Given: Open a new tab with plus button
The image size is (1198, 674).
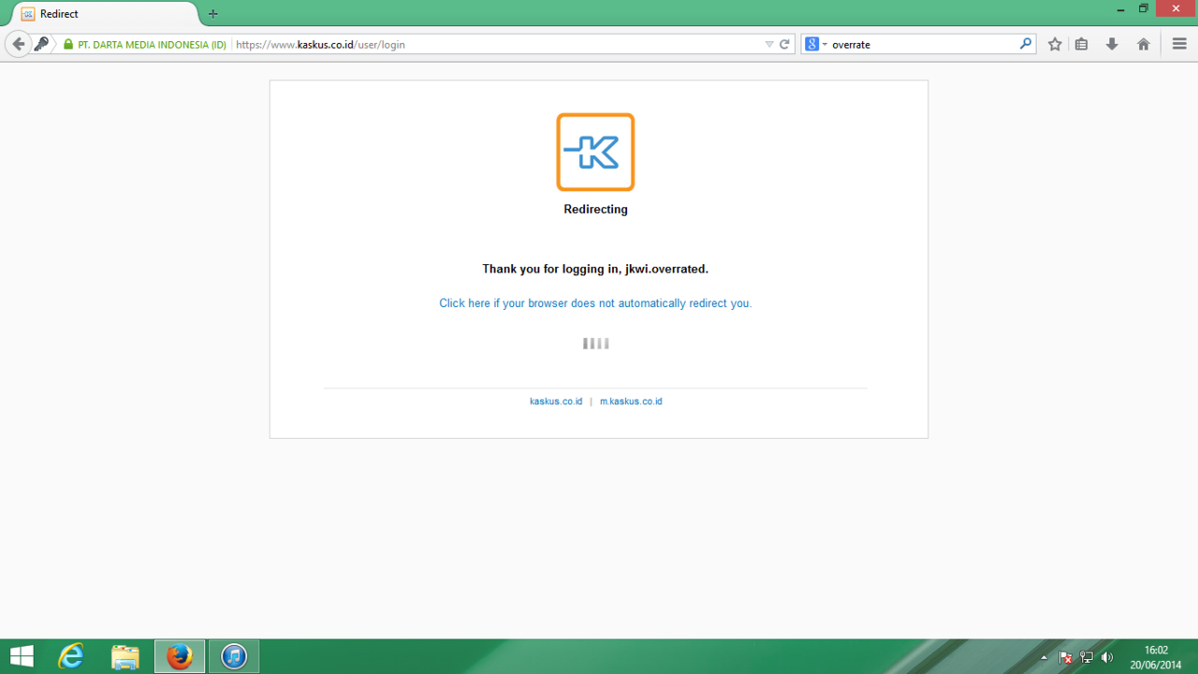Looking at the screenshot, I should 212,14.
